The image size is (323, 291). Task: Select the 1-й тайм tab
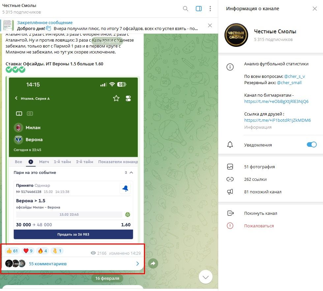(62, 162)
